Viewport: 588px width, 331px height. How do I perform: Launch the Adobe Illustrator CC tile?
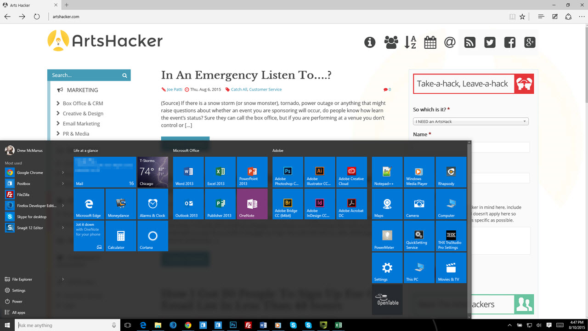[x=320, y=172]
